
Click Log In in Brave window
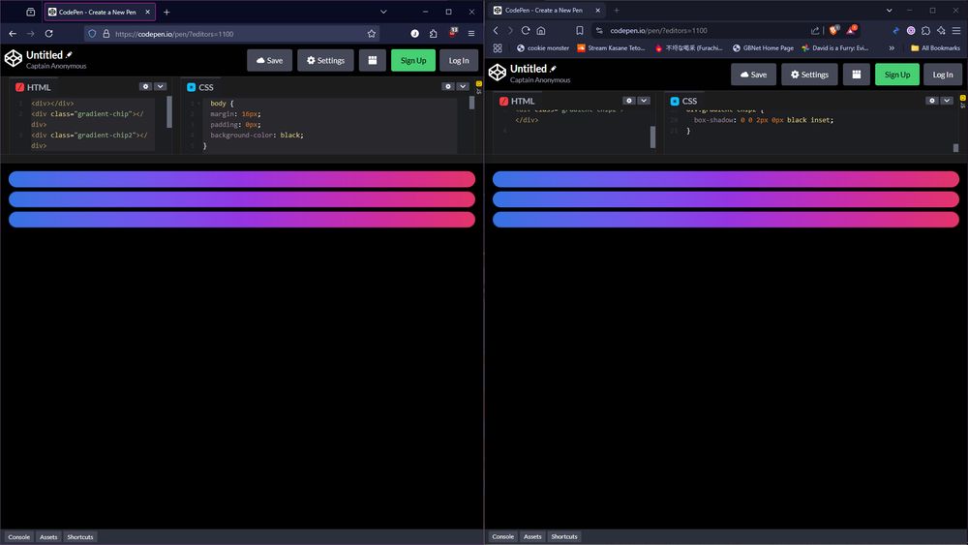pos(943,75)
